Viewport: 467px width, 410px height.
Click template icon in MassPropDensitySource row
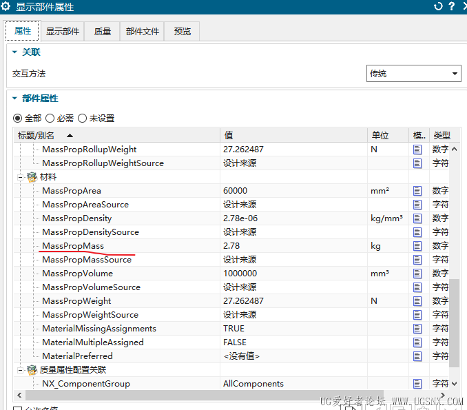click(417, 232)
